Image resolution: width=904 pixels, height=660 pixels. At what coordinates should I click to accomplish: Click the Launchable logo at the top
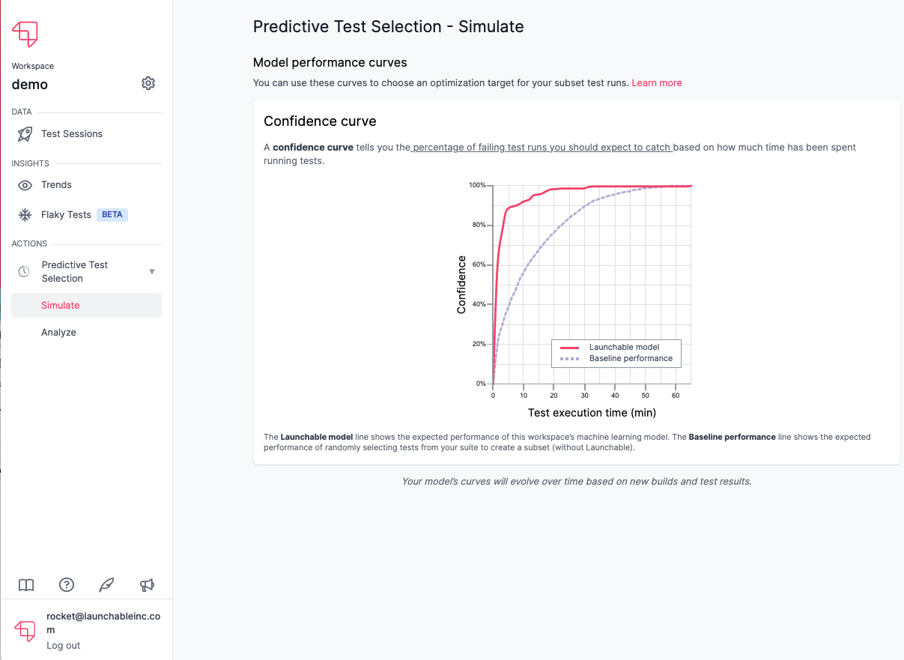click(x=25, y=32)
